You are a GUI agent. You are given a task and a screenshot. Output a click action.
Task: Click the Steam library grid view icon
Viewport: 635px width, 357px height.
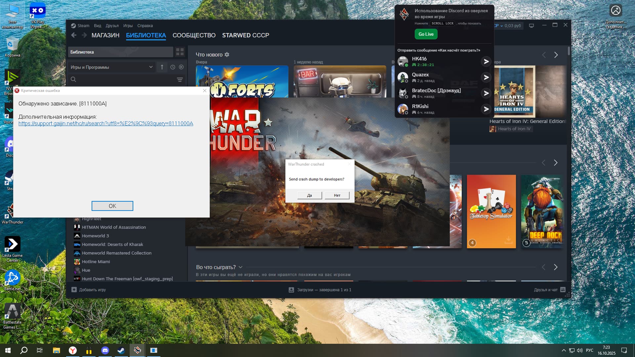click(180, 52)
